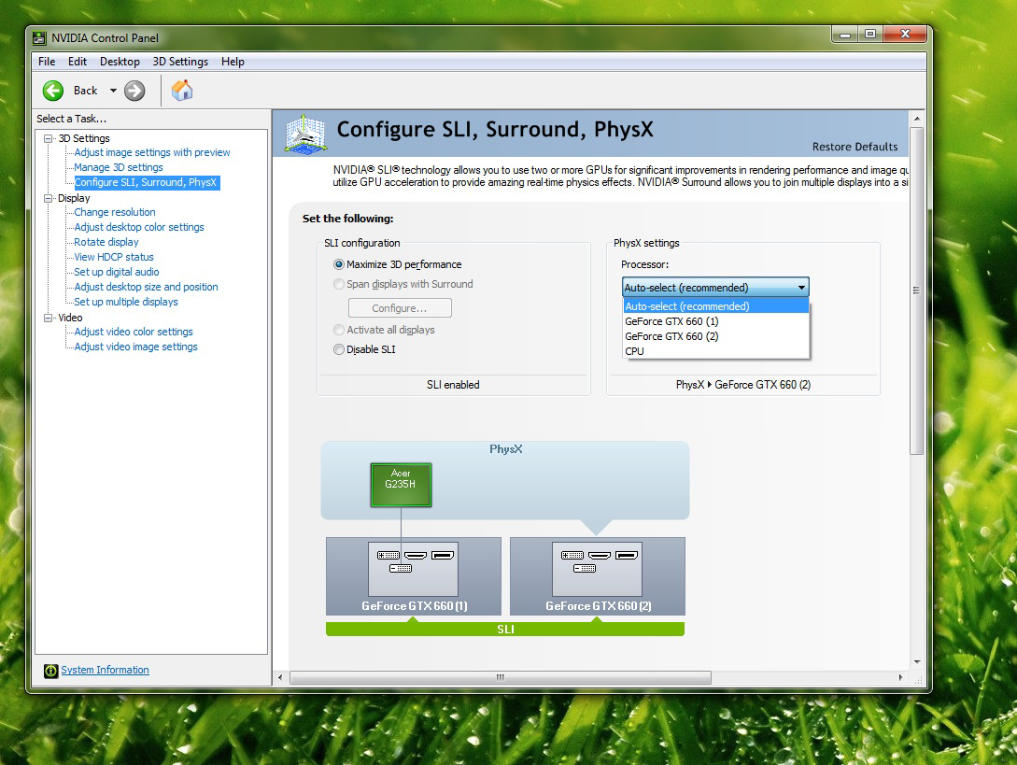The height and width of the screenshot is (765, 1017).
Task: Choose GeForce GTX 660 (2) as PhysX processor
Action: pyautogui.click(x=716, y=336)
